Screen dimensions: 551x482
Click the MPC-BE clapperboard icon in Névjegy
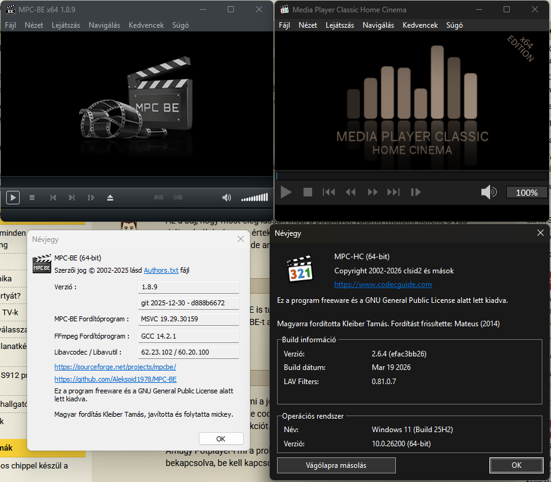(x=42, y=264)
